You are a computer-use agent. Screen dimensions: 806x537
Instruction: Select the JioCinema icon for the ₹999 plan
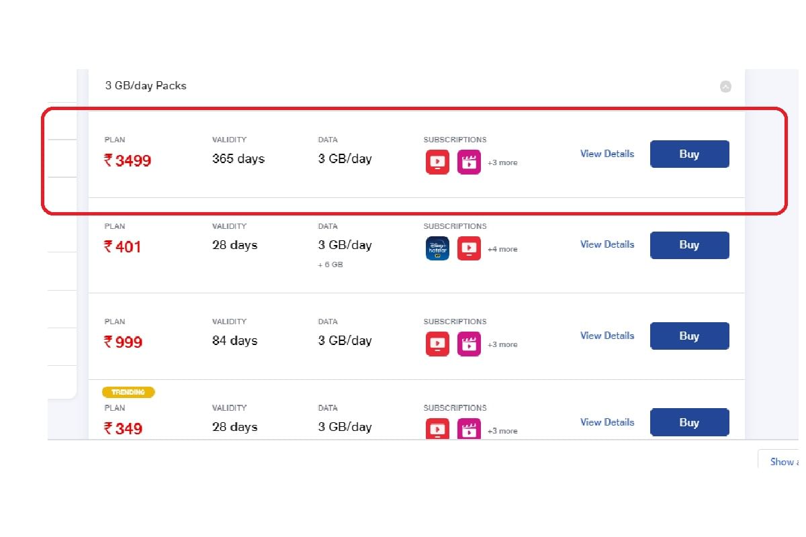tap(469, 343)
